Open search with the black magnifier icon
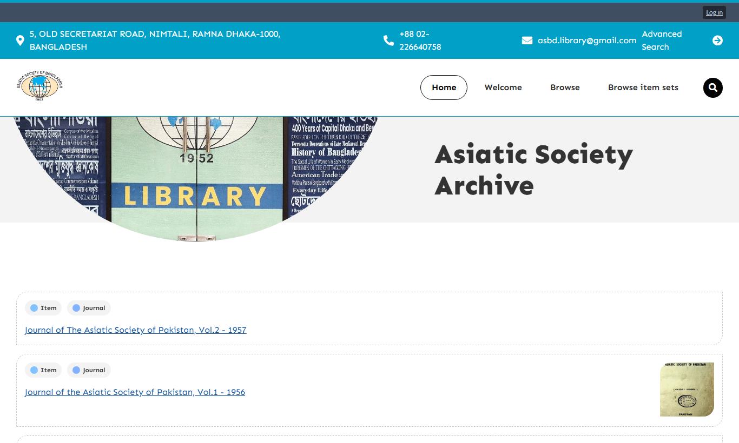Screen dimensions: 739x443 712,88
